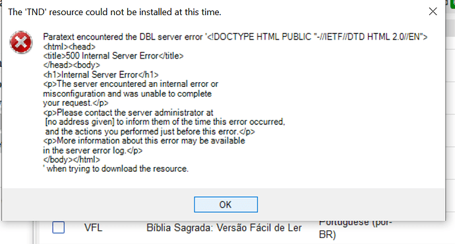Click the red error X icon
The image size is (455, 244).
[21, 42]
